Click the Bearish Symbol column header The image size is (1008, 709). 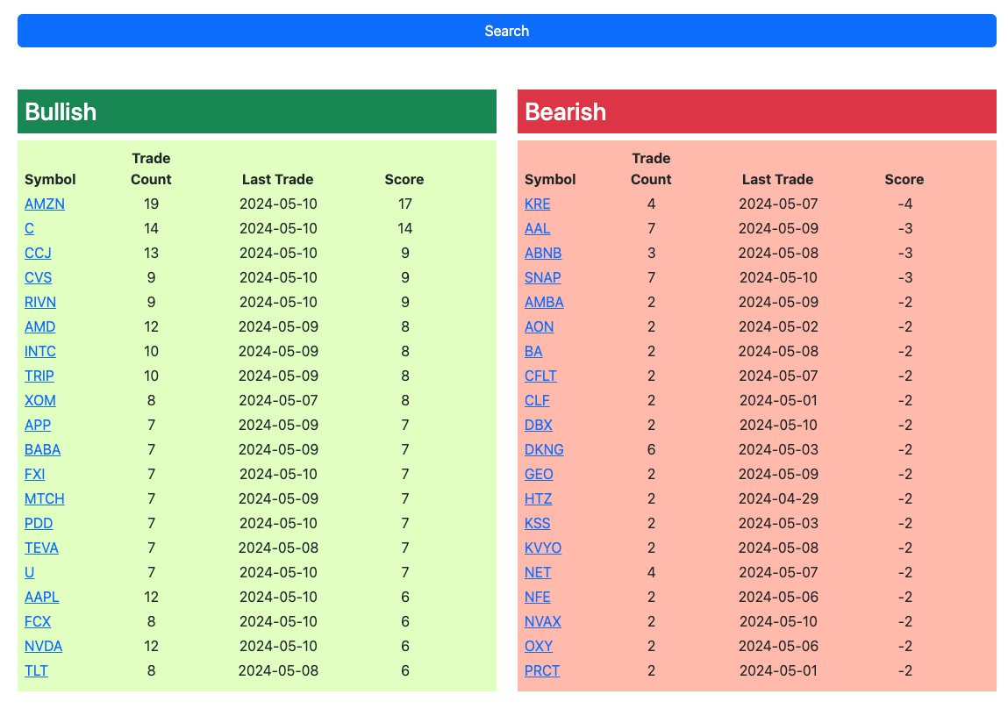(550, 179)
